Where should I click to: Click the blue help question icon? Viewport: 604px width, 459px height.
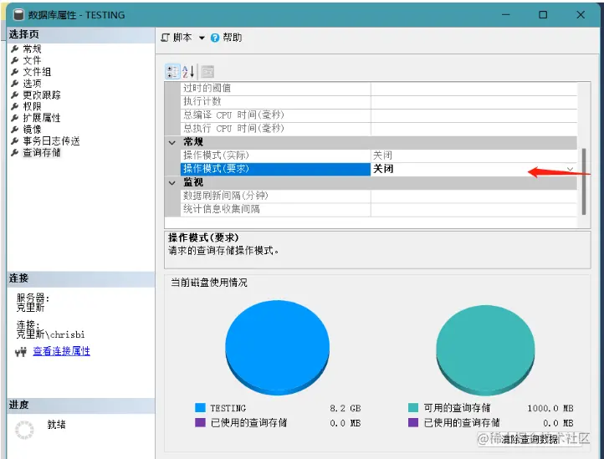[x=215, y=38]
